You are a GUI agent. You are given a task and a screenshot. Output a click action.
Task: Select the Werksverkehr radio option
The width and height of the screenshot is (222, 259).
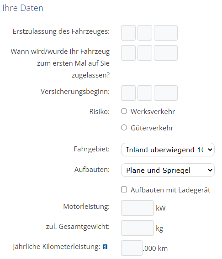pos(124,111)
